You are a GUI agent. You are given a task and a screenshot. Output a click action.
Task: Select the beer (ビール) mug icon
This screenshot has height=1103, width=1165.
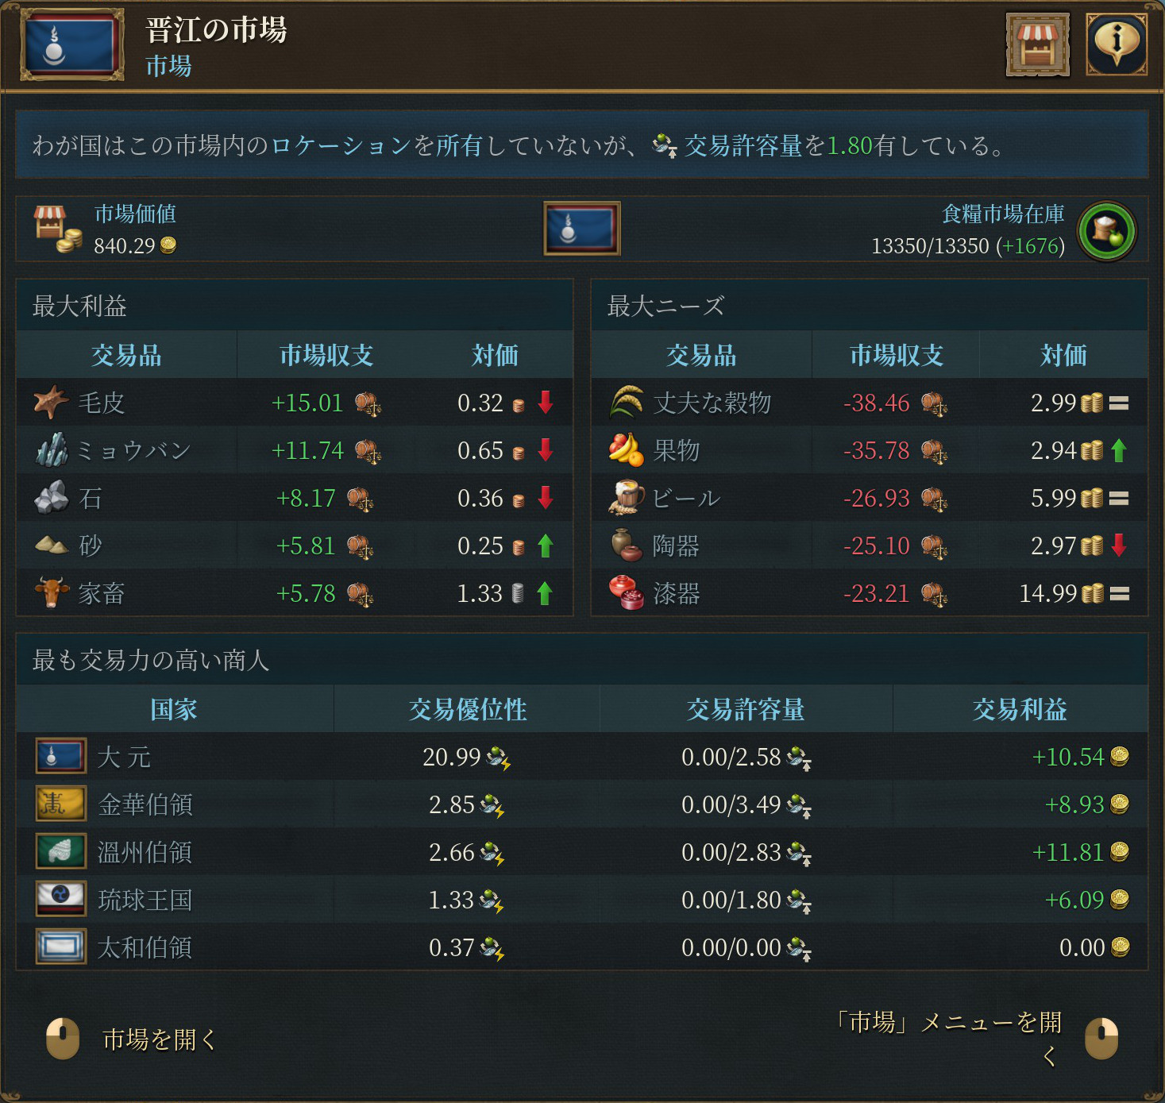pos(626,497)
